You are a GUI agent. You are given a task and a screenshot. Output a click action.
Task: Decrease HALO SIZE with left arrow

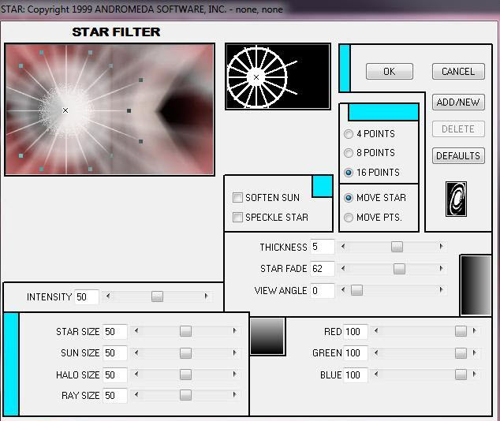pos(136,374)
